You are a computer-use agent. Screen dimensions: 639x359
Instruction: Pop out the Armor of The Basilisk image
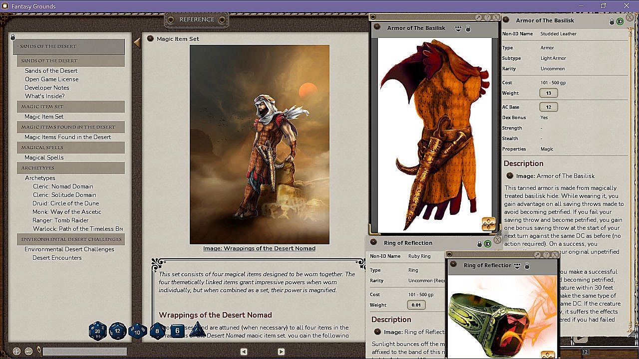pos(478,17)
